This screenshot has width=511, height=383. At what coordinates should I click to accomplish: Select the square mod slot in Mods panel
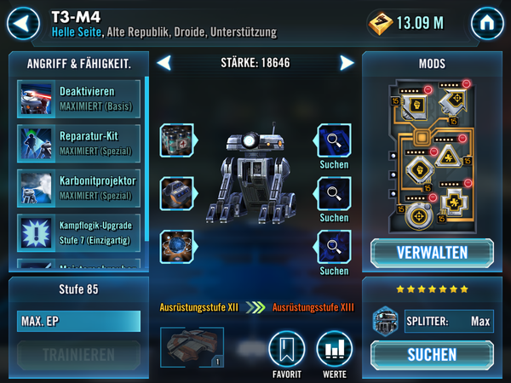pos(413,106)
